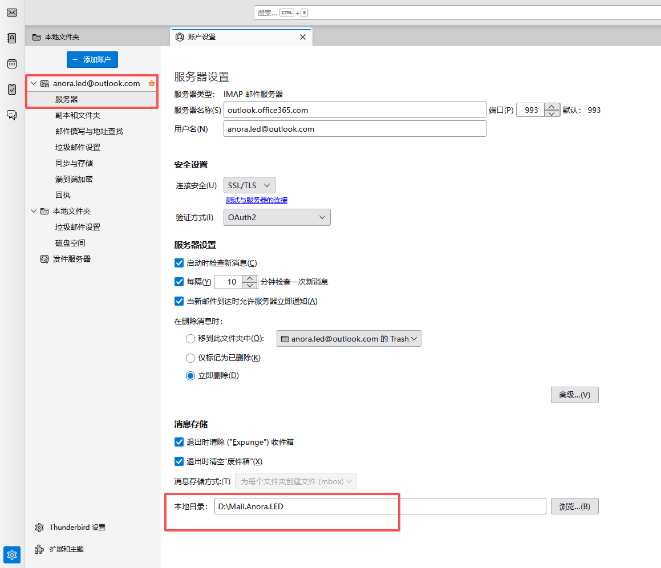Decrease check interval with down arrow
Viewport: 661px width, 568px height.
coord(250,286)
